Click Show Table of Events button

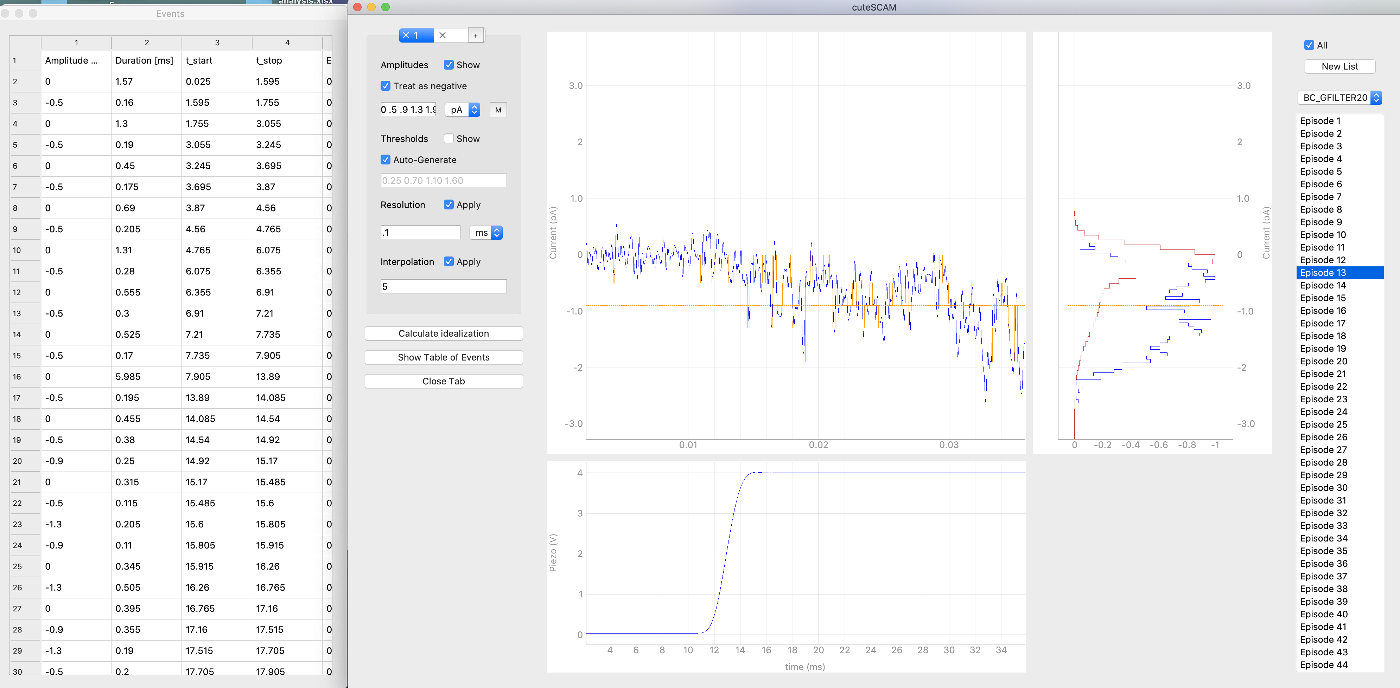pyautogui.click(x=444, y=357)
